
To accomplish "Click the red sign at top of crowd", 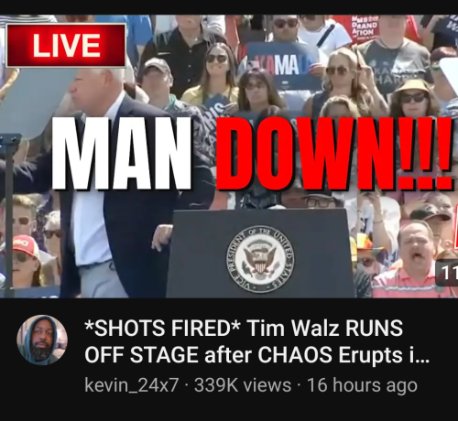I will (365, 27).
